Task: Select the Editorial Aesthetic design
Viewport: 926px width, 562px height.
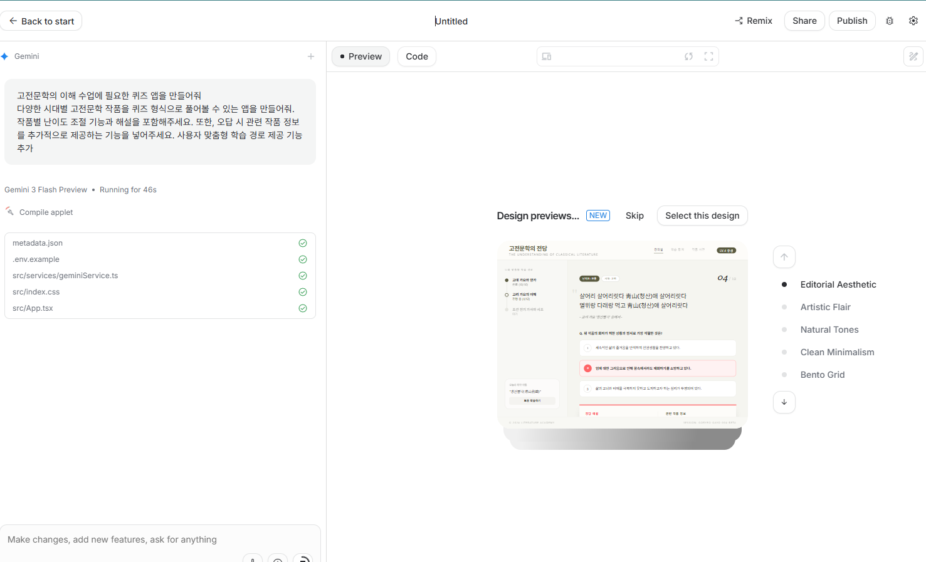Action: [x=838, y=284]
